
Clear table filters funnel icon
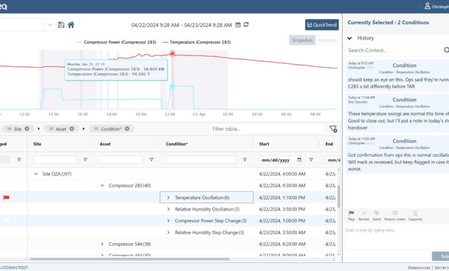(x=333, y=129)
